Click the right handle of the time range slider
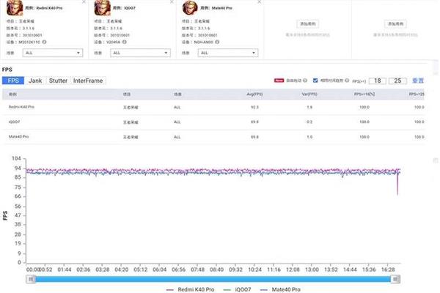The height and width of the screenshot is (293, 440). [395, 279]
